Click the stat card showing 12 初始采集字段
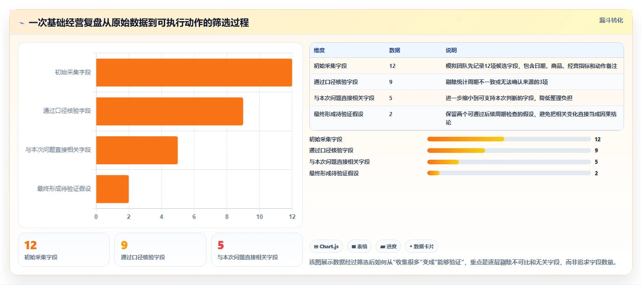This screenshot has height=285, width=642. tap(64, 250)
